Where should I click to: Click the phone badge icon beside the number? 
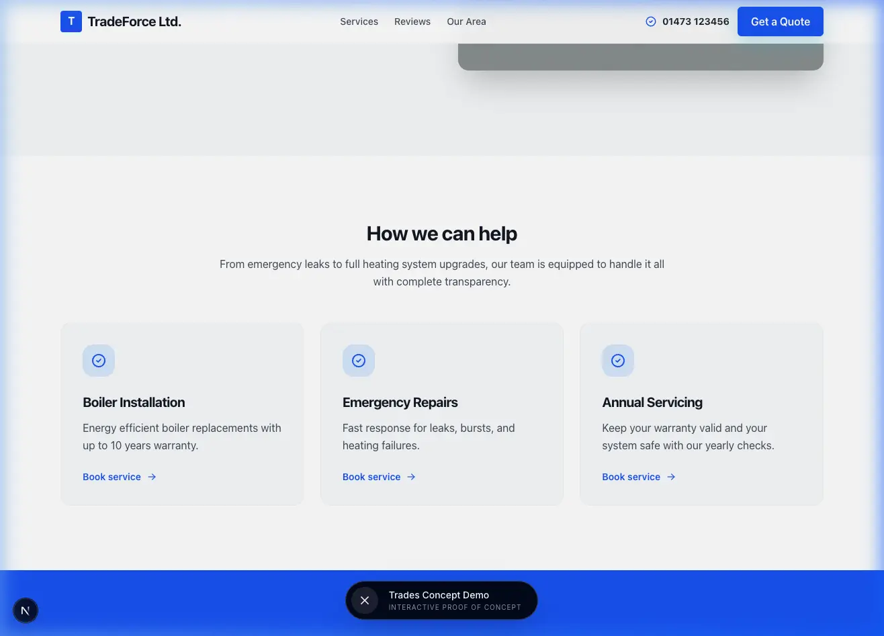650,21
